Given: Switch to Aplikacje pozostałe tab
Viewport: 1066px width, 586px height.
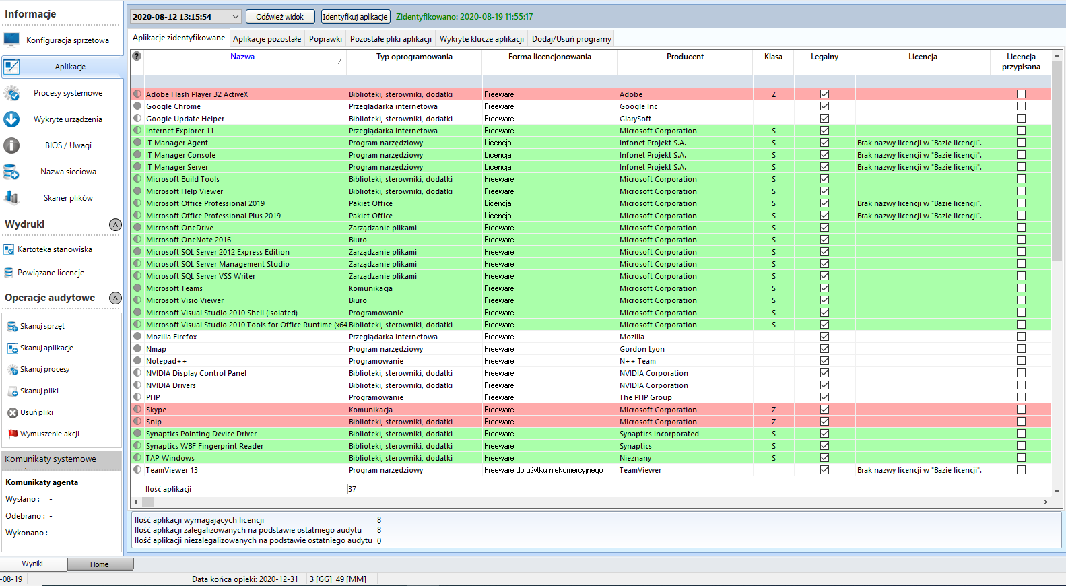Looking at the screenshot, I should tap(267, 39).
